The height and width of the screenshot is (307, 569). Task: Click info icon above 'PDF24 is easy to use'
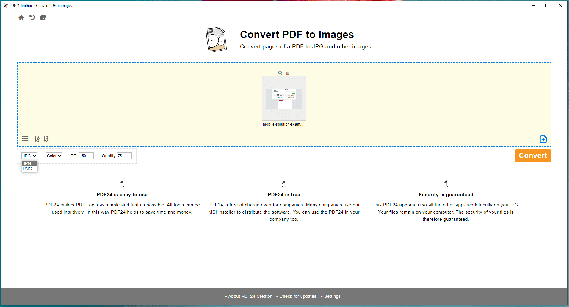(x=122, y=184)
